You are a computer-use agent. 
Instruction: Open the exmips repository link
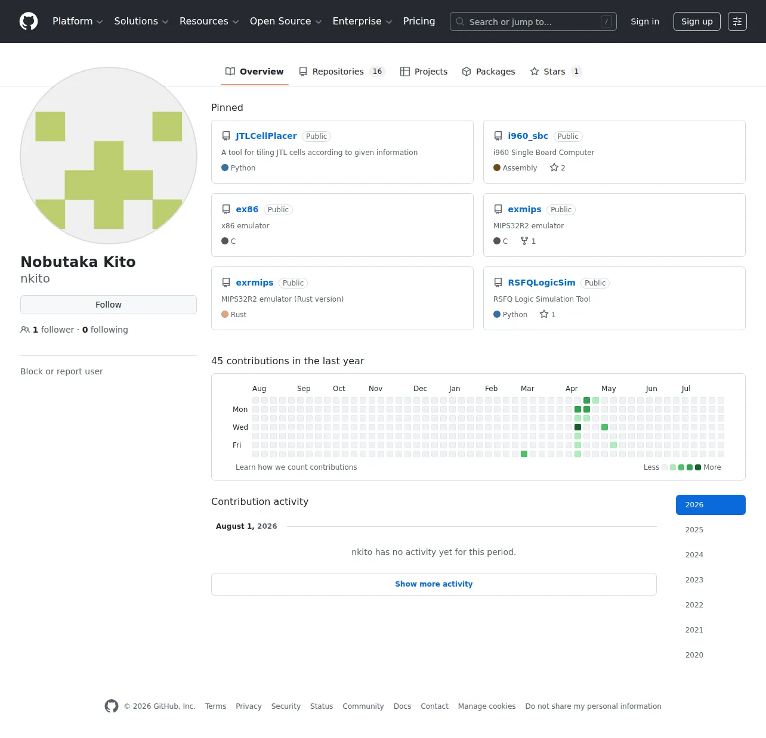click(x=524, y=209)
